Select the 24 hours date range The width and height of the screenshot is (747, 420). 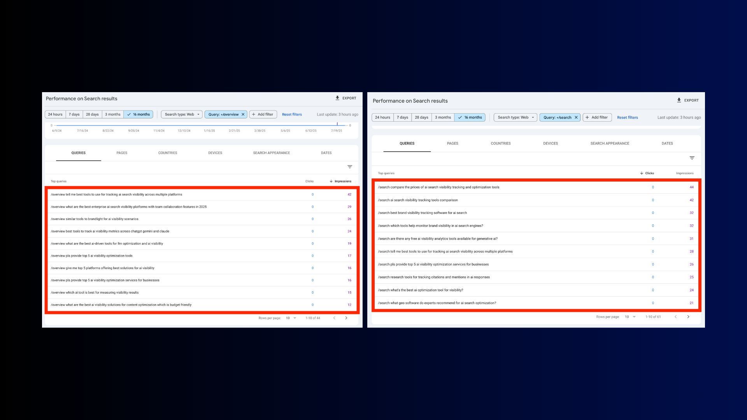pos(55,114)
